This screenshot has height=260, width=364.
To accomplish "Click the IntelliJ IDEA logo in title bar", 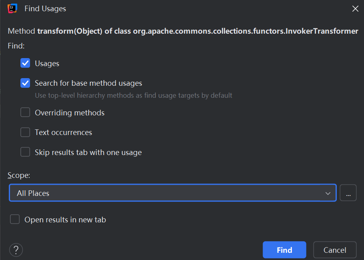I will 12,8.
